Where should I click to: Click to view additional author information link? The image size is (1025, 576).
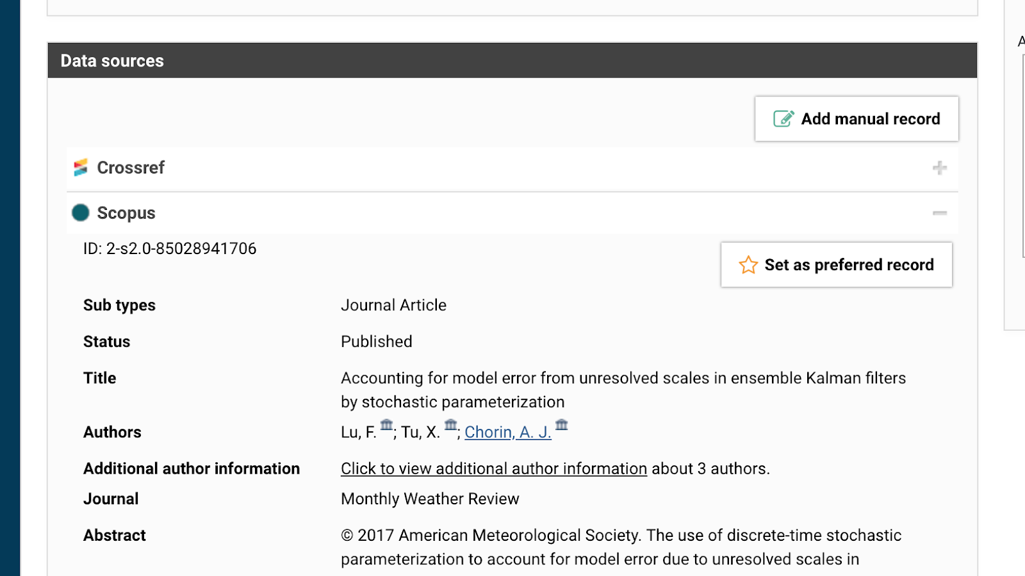(493, 469)
